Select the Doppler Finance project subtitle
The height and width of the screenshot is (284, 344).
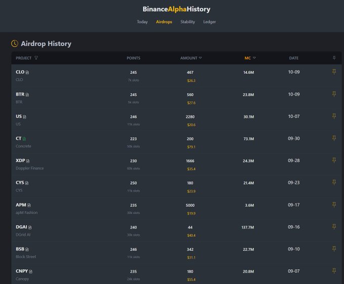tap(30, 168)
